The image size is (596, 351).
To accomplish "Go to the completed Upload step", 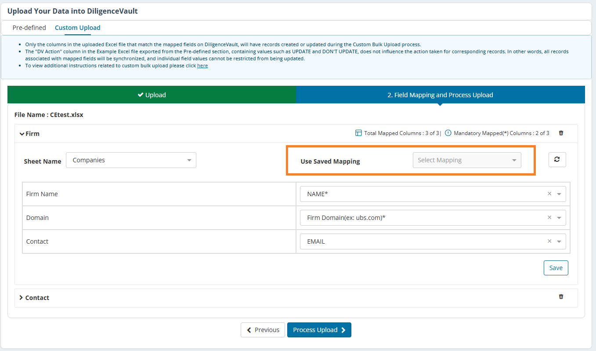I will 152,95.
